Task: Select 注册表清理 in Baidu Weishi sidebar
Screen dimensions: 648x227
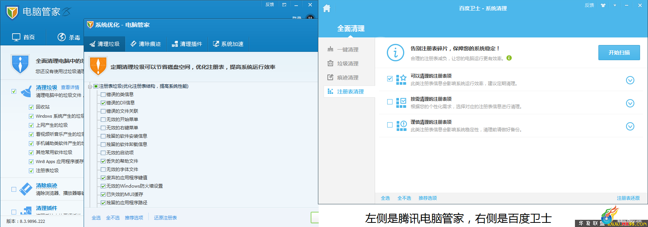Action: (349, 92)
